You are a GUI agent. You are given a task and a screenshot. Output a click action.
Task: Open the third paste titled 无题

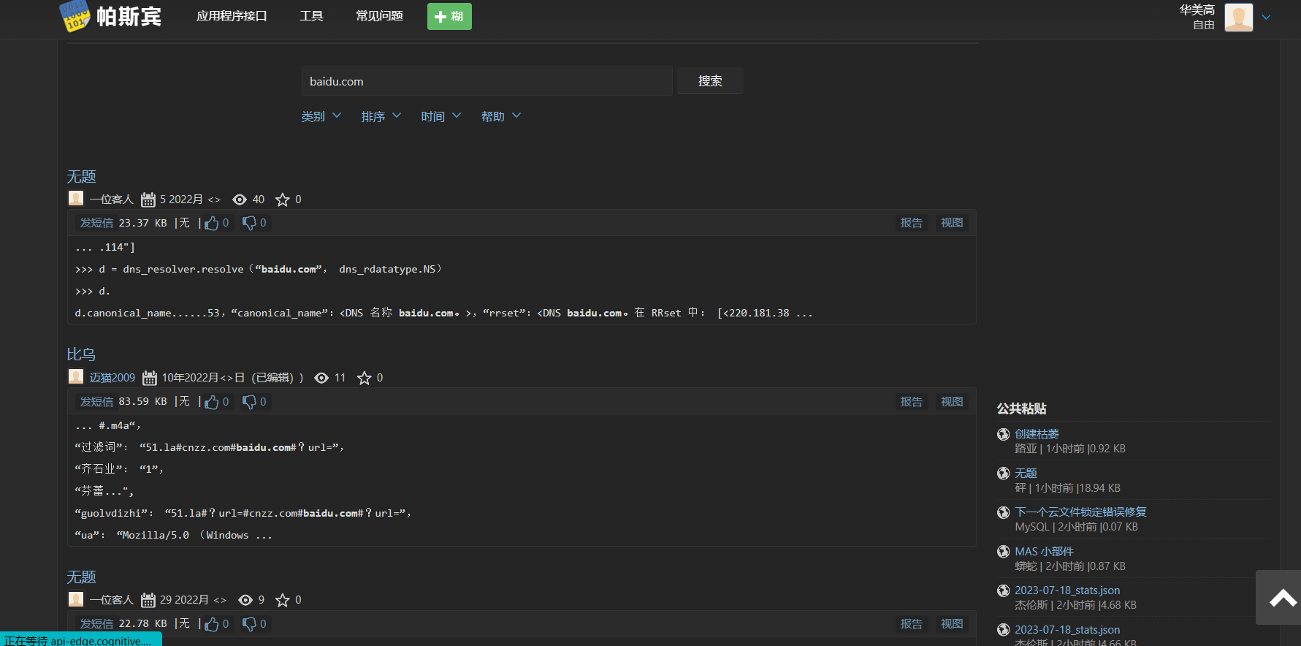(81, 577)
